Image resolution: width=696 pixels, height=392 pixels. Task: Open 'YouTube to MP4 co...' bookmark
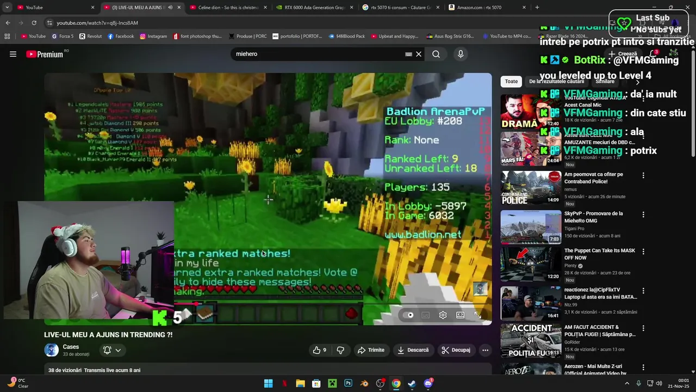[x=506, y=36]
